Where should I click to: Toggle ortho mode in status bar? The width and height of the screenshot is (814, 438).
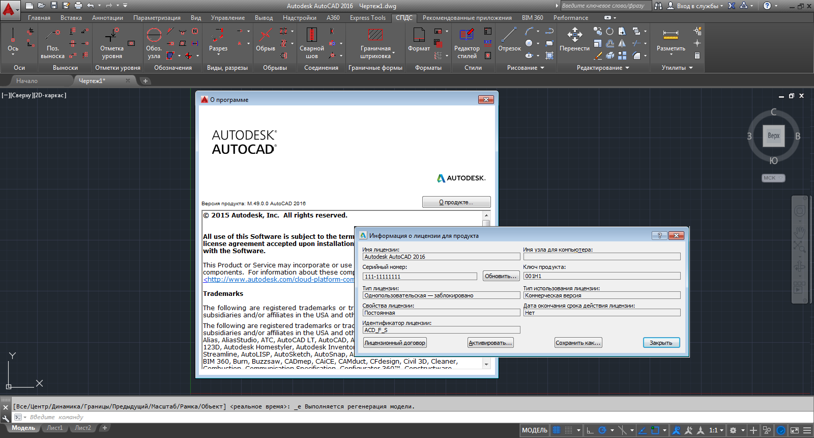click(590, 430)
